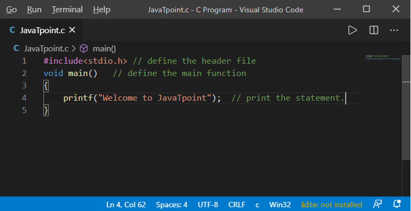Click line number 1 in the gutter
The height and width of the screenshot is (211, 411).
[25, 61]
